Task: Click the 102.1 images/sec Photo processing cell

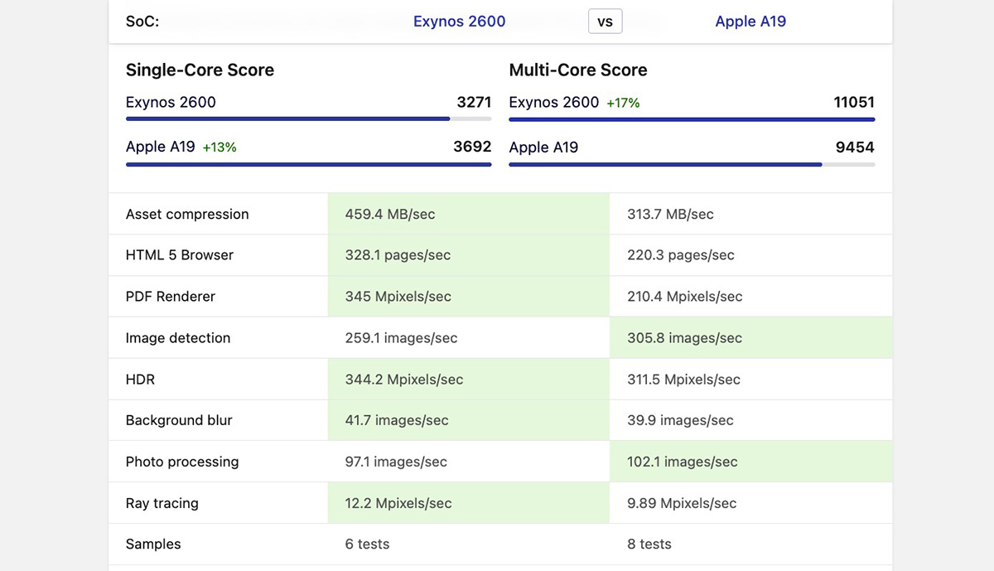Action: (750, 462)
